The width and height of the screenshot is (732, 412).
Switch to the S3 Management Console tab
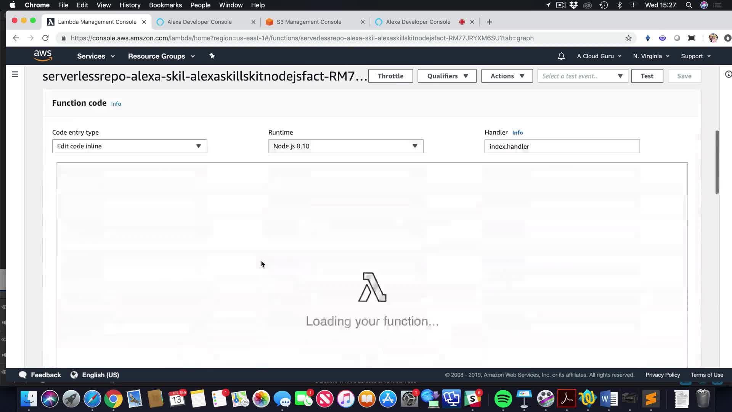pos(309,22)
